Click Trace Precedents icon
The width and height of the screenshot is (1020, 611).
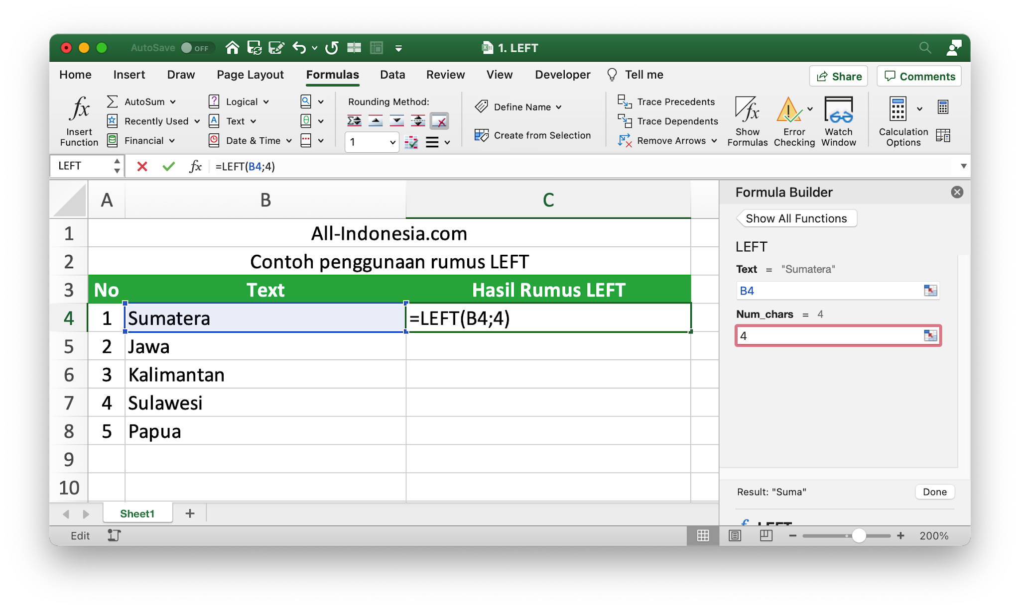625,102
